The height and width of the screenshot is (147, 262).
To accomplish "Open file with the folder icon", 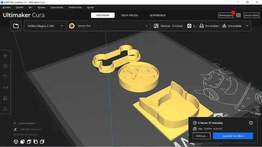I will pyautogui.click(x=16, y=26).
